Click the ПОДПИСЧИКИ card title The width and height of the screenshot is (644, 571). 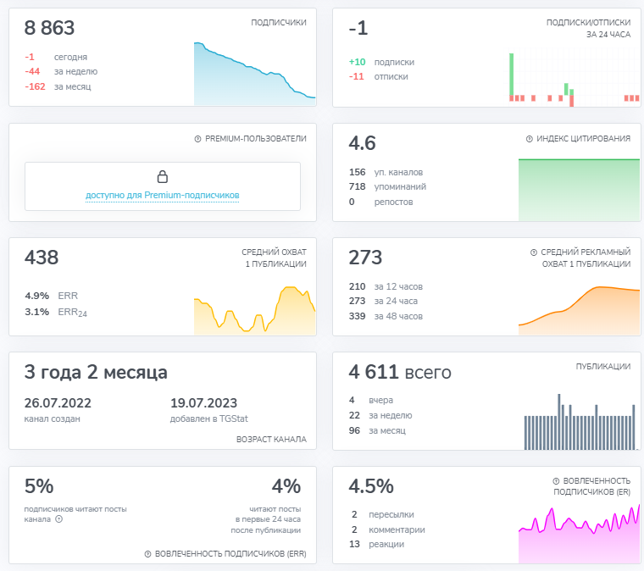[279, 23]
